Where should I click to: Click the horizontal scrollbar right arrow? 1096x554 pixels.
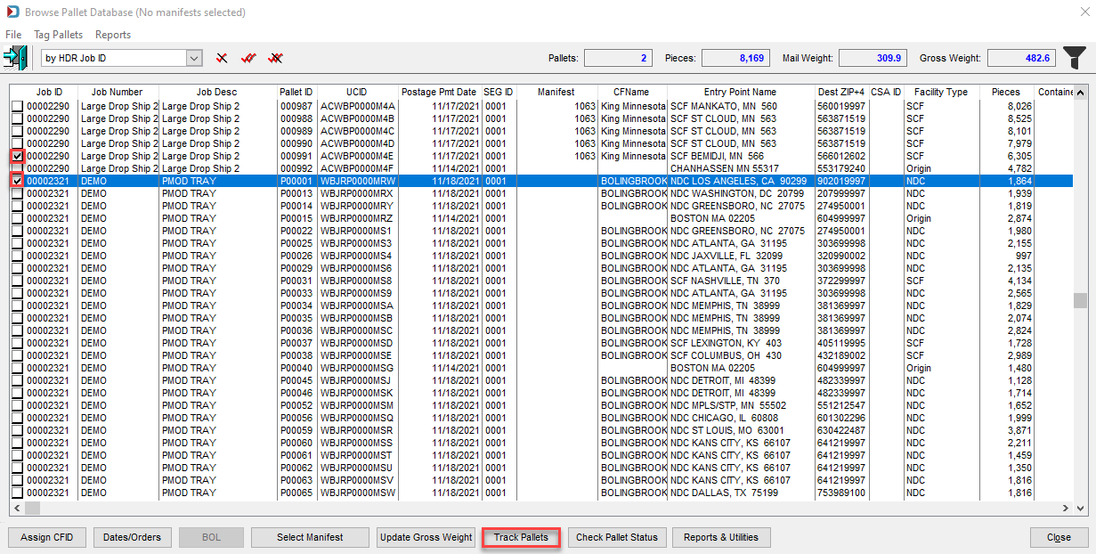1067,508
